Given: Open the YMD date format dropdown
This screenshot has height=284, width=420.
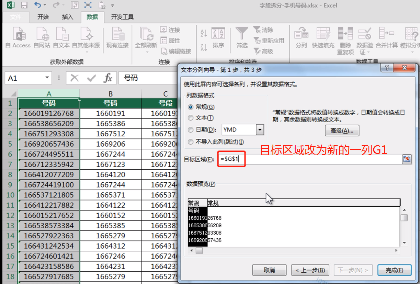Looking at the screenshot, I should pos(260,130).
